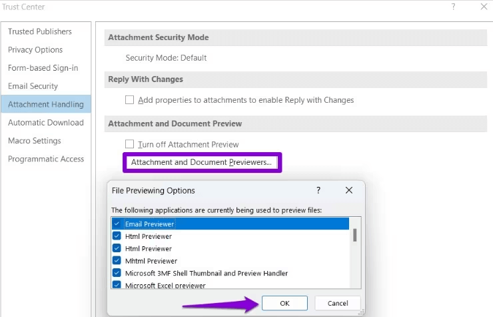
Task: Switch to Privacy Options
Action: coord(35,50)
